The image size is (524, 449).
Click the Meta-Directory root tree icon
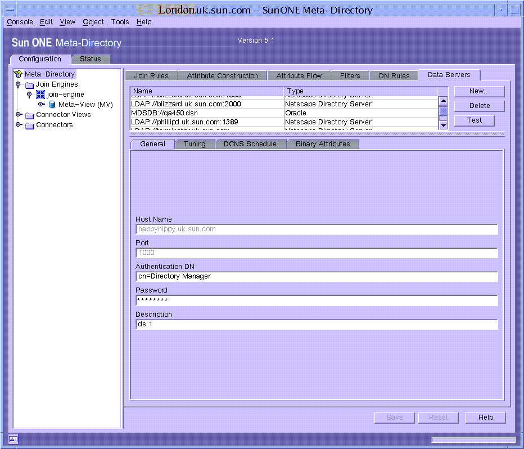[18, 74]
